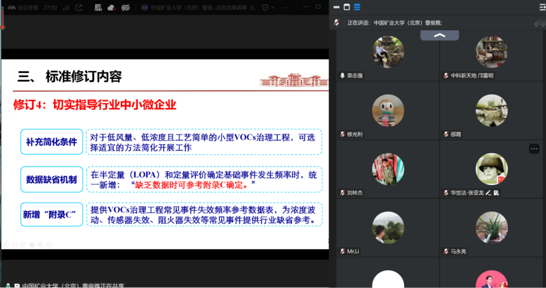Click the pop-out share window icon
Screen dimensions: 546x288
coord(78,8)
